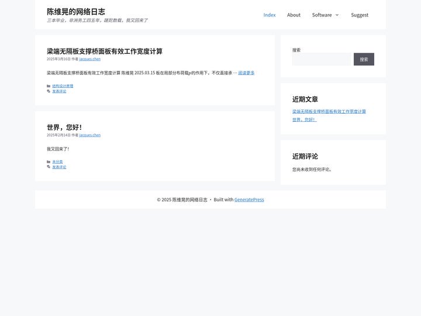Open author jacques.chen on the March 16 post
The image size is (421, 316).
click(x=89, y=59)
